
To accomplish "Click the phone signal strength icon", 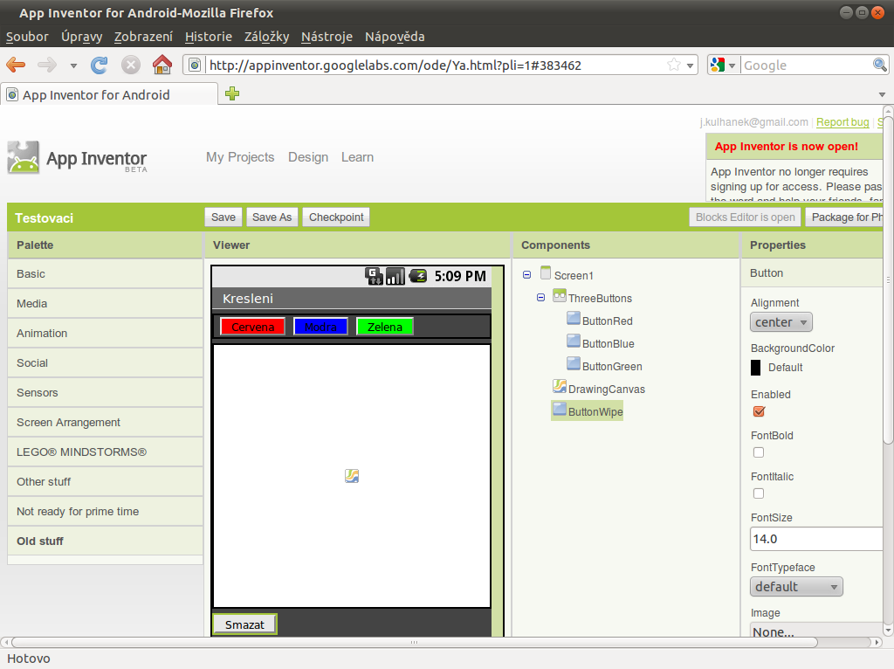I will 395,276.
